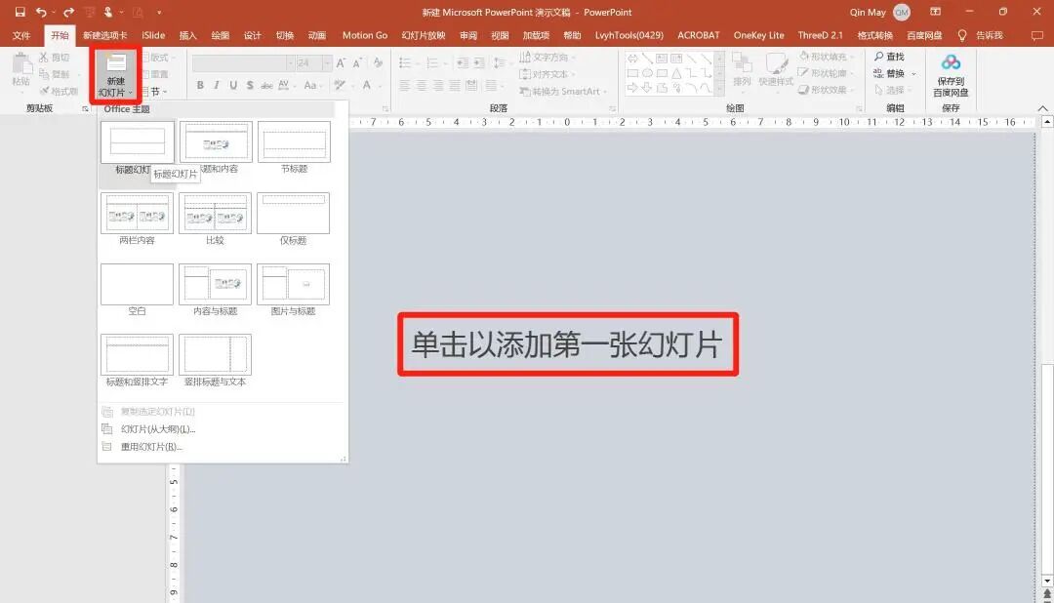
Task: Switch to the iSlide ribbon tab
Action: tap(153, 36)
